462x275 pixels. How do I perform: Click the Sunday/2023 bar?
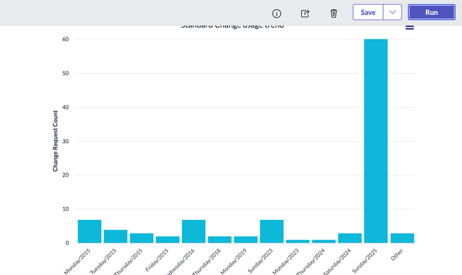click(x=272, y=232)
